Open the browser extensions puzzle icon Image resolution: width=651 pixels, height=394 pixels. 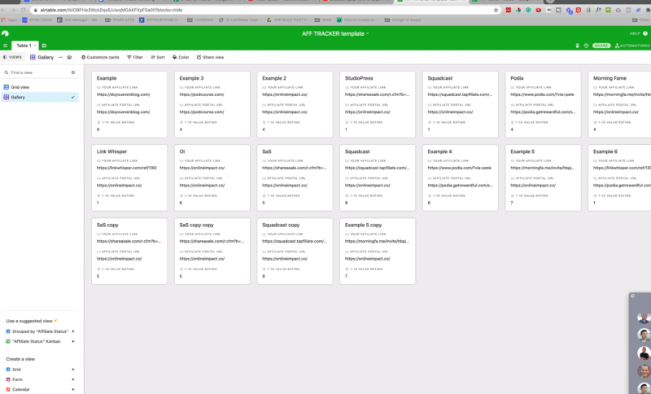click(x=648, y=10)
